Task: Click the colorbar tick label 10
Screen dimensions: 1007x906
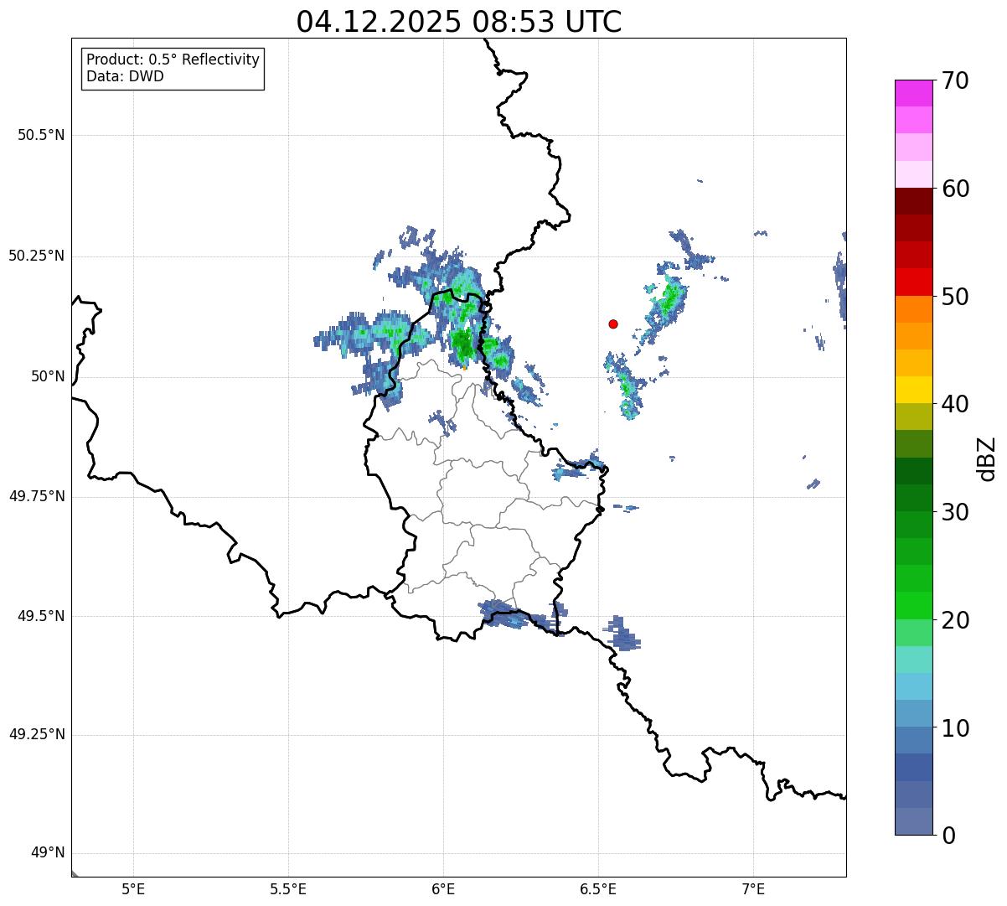Action: click(x=955, y=727)
